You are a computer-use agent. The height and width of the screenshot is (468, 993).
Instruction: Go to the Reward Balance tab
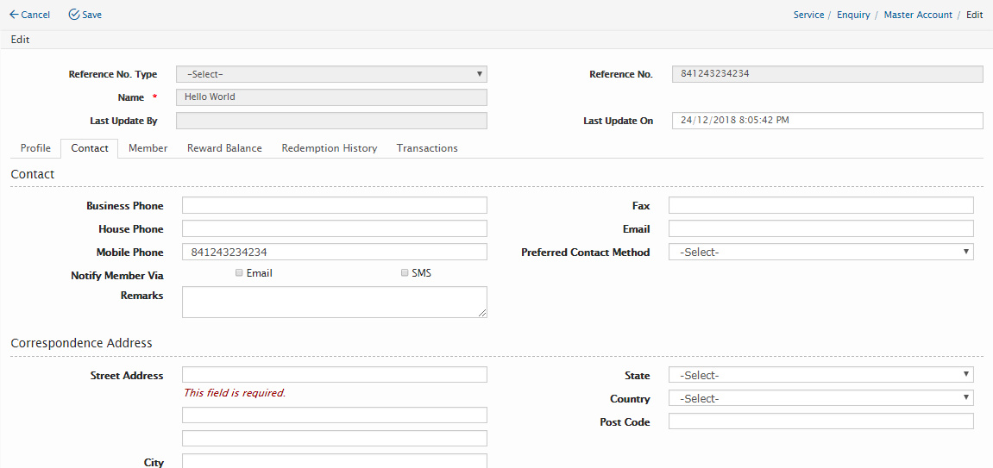pos(224,148)
